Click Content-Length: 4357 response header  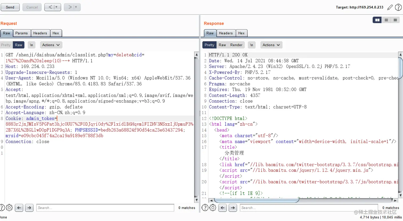pos(235,95)
